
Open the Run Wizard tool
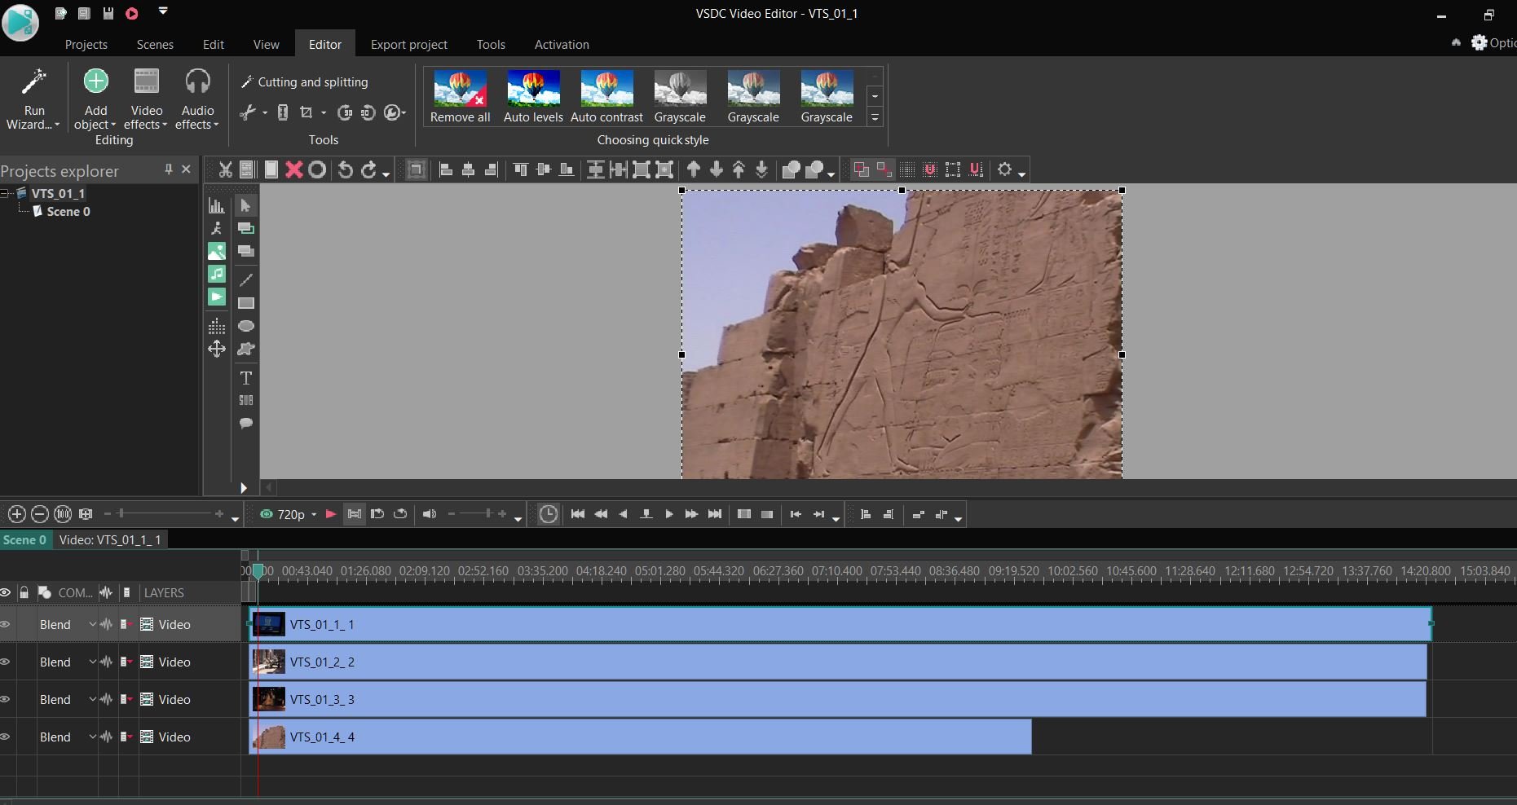(33, 99)
